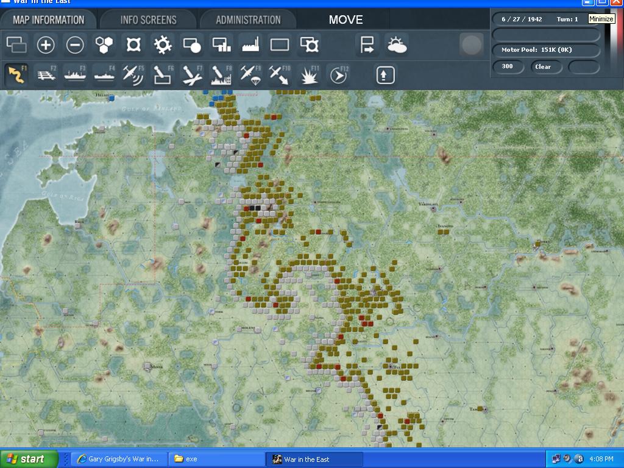Screen dimensions: 624x468
Task: Show factory locations on the map
Action: pos(250,44)
